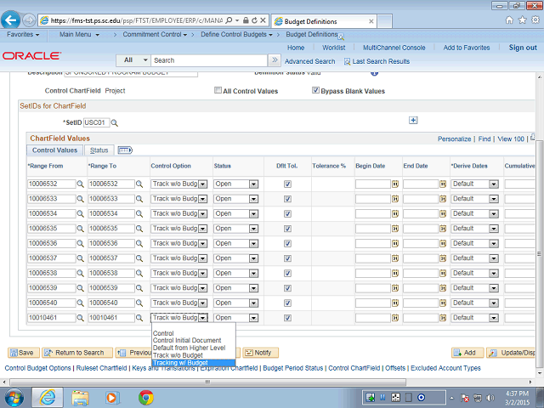Open the Personalize link

pos(454,139)
